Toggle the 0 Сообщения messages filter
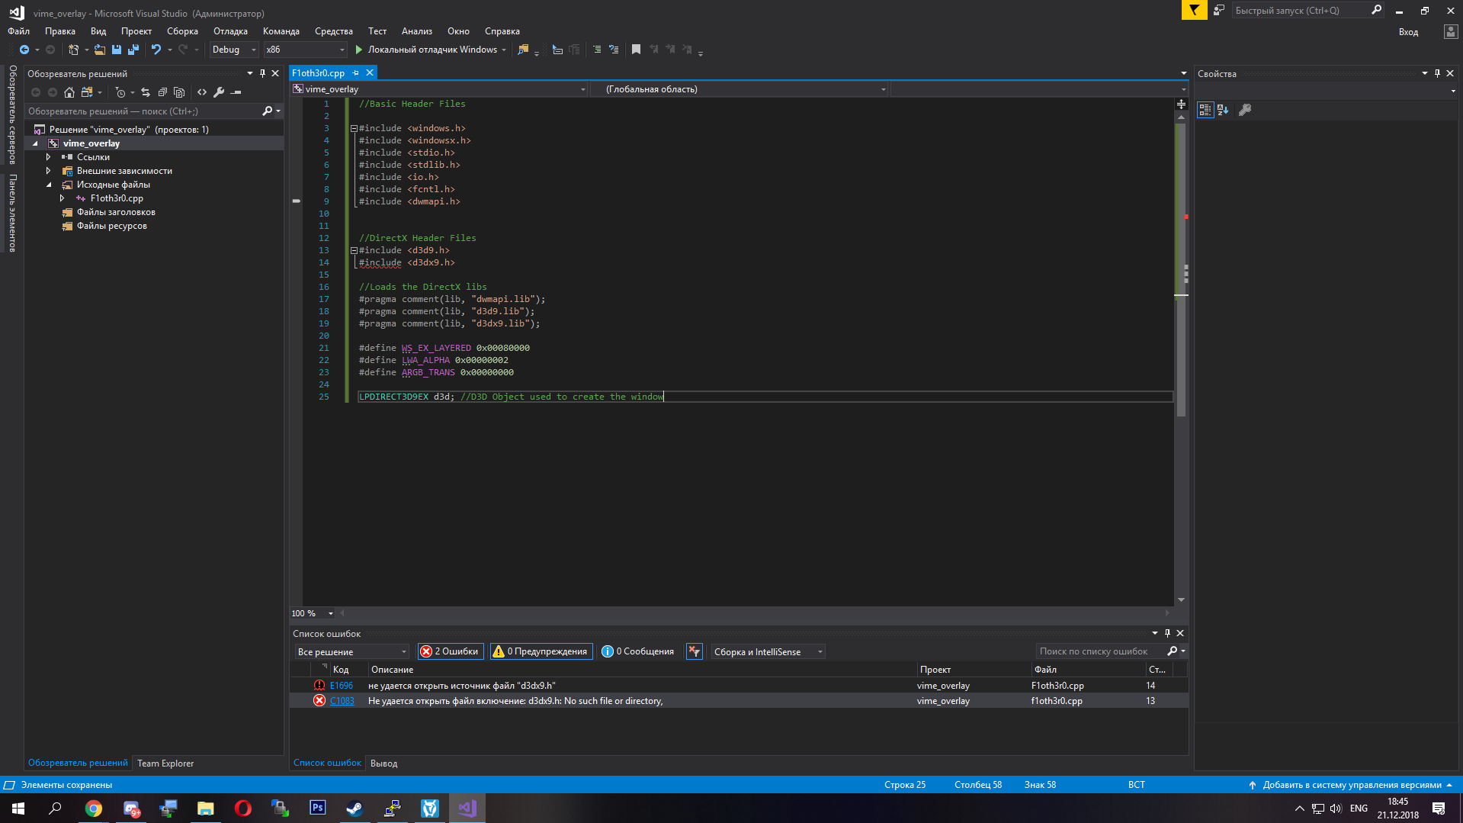Viewport: 1463px width, 823px height. (638, 651)
